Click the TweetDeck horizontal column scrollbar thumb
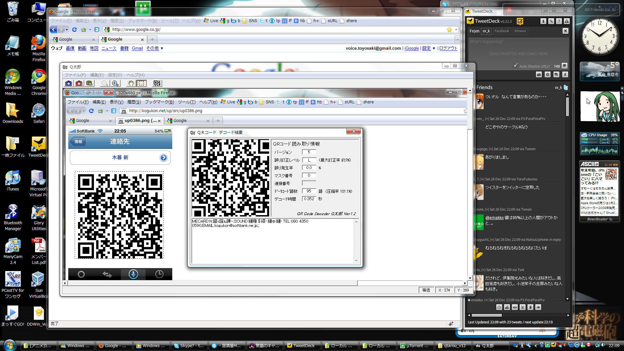This screenshot has height=351, width=624. [x=487, y=315]
